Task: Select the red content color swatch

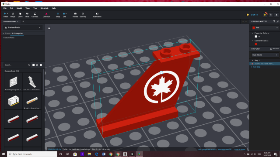Action: 255,44
